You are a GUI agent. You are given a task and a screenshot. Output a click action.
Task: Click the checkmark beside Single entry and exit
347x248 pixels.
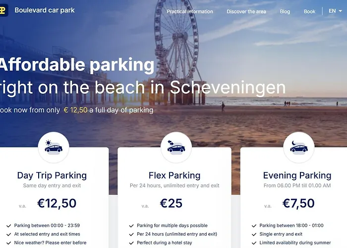click(x=254, y=234)
